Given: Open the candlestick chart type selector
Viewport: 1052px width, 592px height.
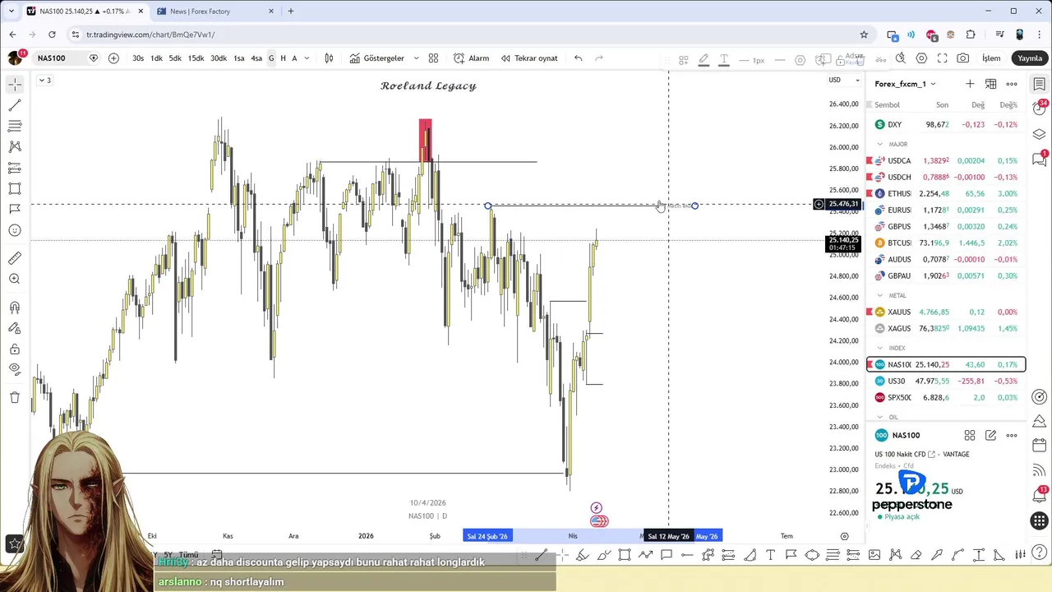Looking at the screenshot, I should tap(329, 58).
